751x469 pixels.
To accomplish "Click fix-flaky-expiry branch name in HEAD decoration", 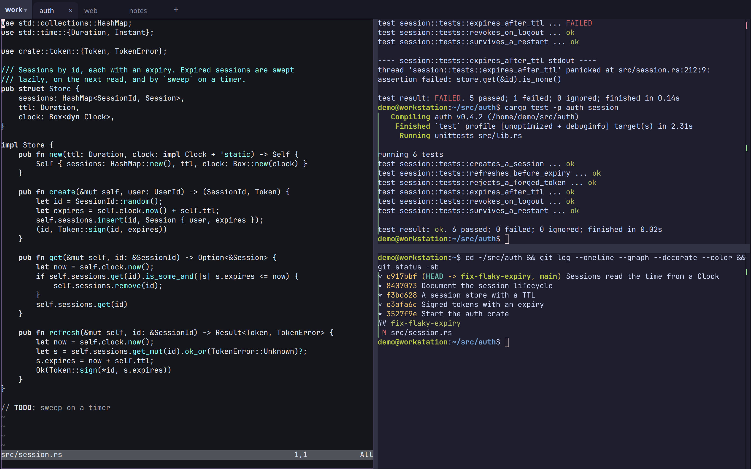I will coord(496,276).
